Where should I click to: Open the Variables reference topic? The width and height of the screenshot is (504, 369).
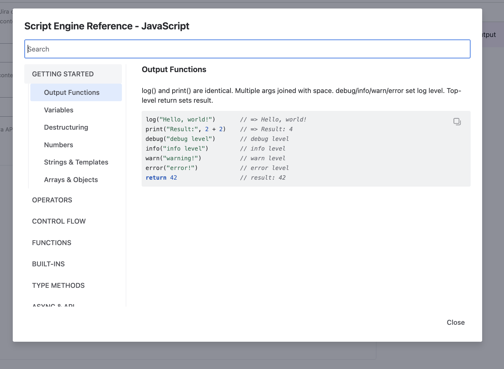(59, 110)
